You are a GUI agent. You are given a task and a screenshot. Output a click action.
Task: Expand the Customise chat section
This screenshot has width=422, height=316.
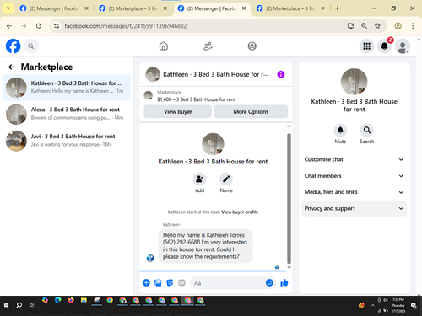354,159
